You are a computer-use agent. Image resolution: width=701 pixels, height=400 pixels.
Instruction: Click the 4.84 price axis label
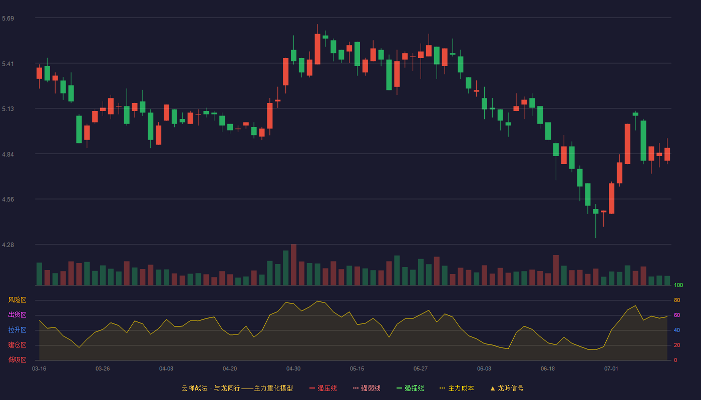tap(8, 154)
